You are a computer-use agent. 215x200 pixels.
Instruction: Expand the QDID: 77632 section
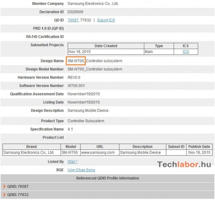pyautogui.click(x=107, y=195)
